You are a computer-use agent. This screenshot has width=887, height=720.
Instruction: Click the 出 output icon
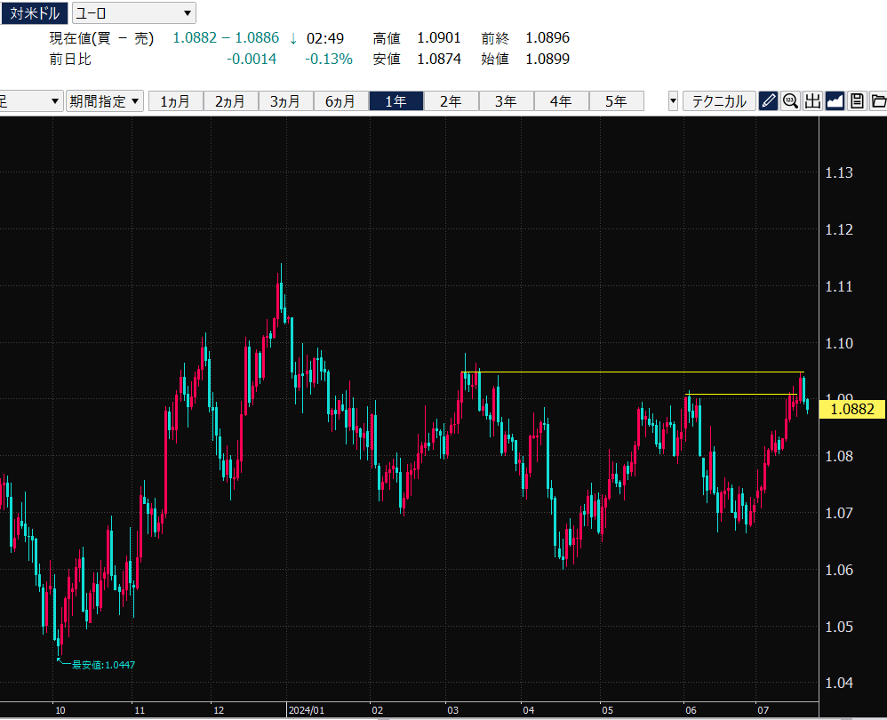pos(812,101)
